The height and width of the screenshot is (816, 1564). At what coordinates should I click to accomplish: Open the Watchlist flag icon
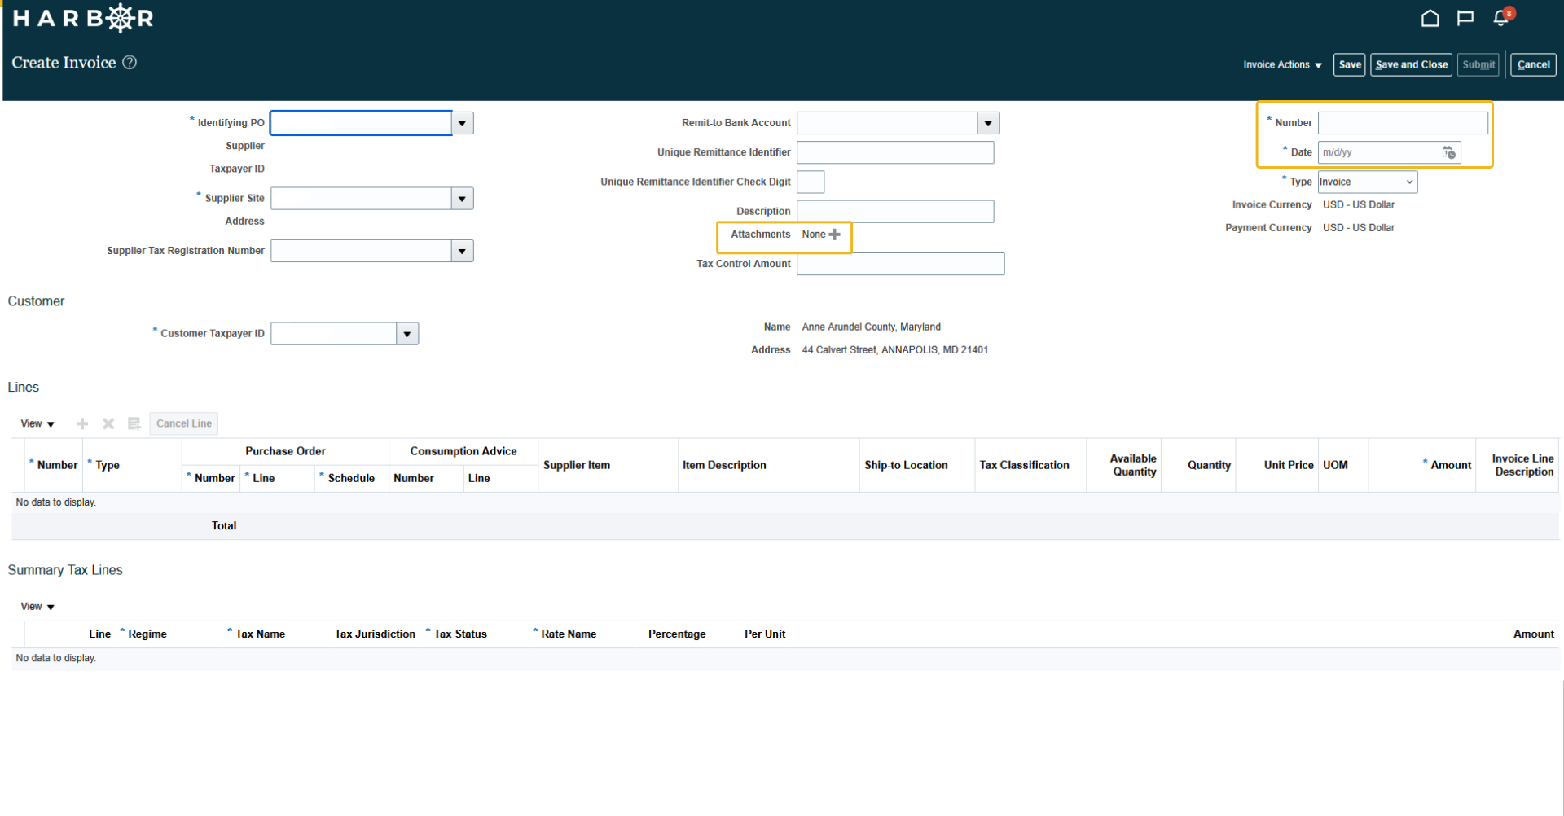click(1465, 18)
